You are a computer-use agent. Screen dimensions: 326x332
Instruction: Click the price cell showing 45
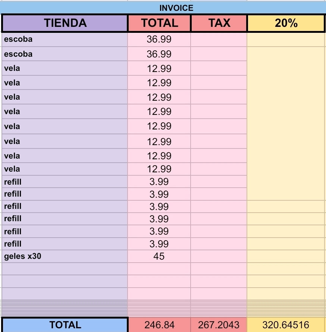pyautogui.click(x=159, y=256)
